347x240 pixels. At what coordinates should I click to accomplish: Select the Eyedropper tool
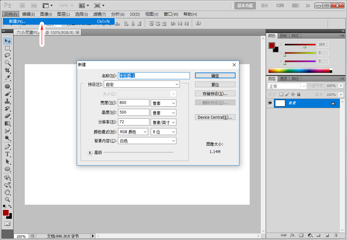(7, 78)
